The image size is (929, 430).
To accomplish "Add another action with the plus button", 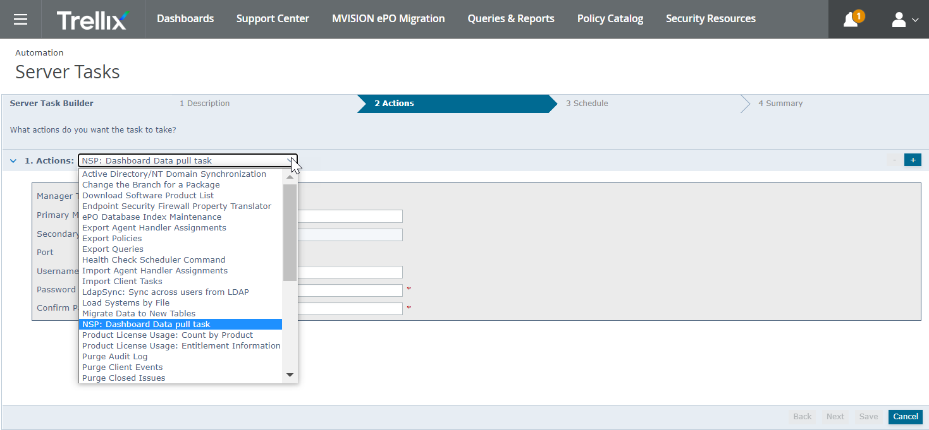I will 913,160.
